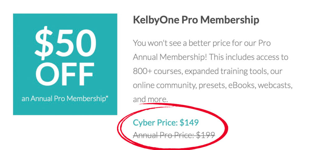Viewport: 318px width, 150px height.
Task: Select the Cyber Price: $149 text
Action: [x=166, y=123]
